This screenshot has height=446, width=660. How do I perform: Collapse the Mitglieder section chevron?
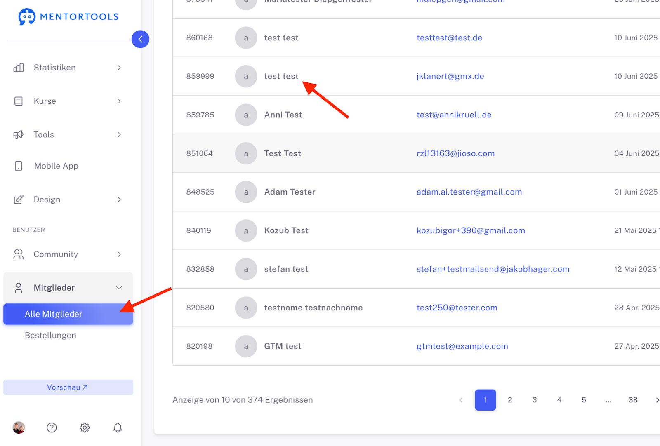tap(119, 288)
